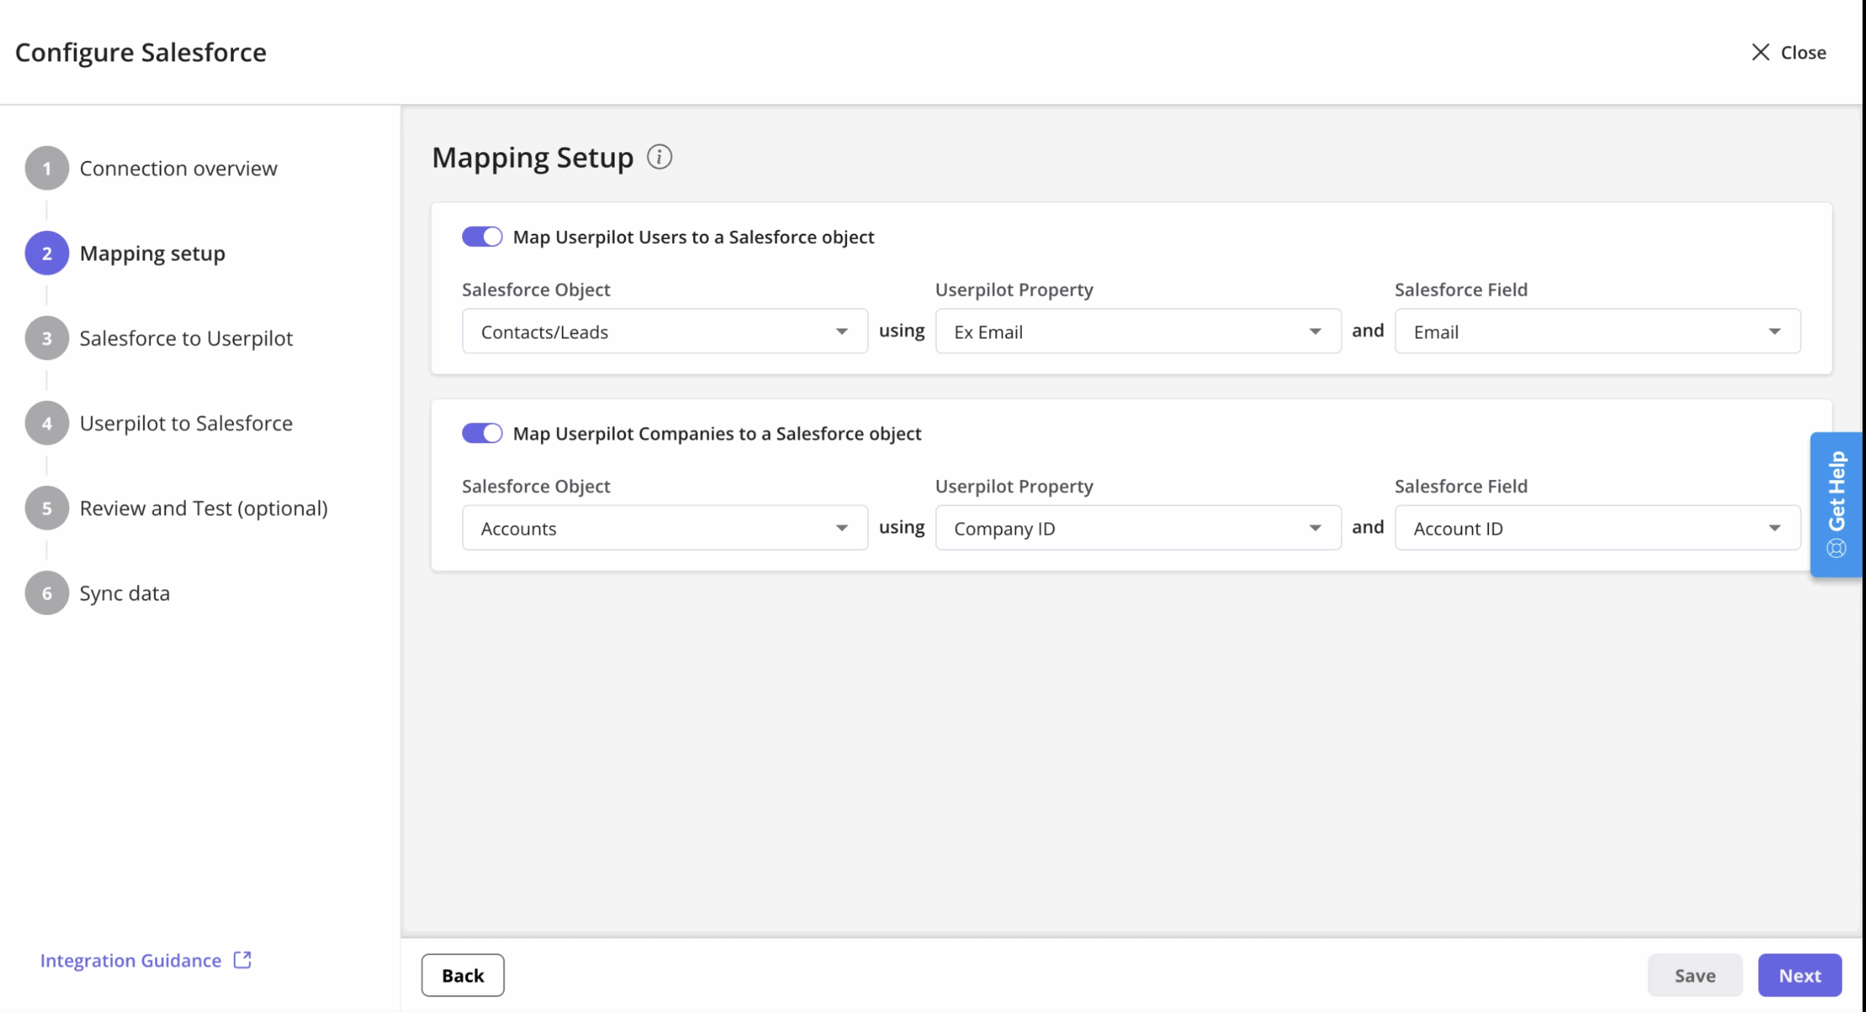Open the Account ID Salesforce Field dropdown

(1598, 528)
